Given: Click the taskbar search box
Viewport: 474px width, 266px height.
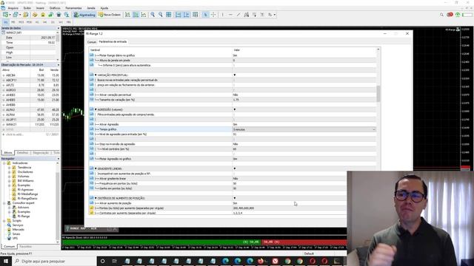Looking at the screenshot, I should click(54, 261).
